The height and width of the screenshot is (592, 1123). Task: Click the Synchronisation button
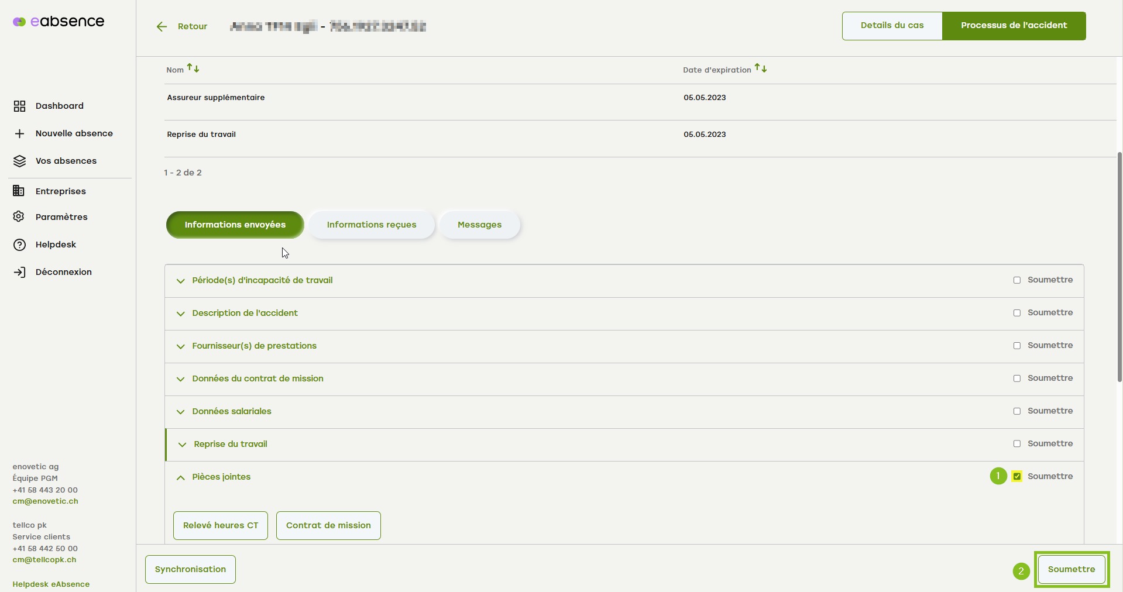190,569
